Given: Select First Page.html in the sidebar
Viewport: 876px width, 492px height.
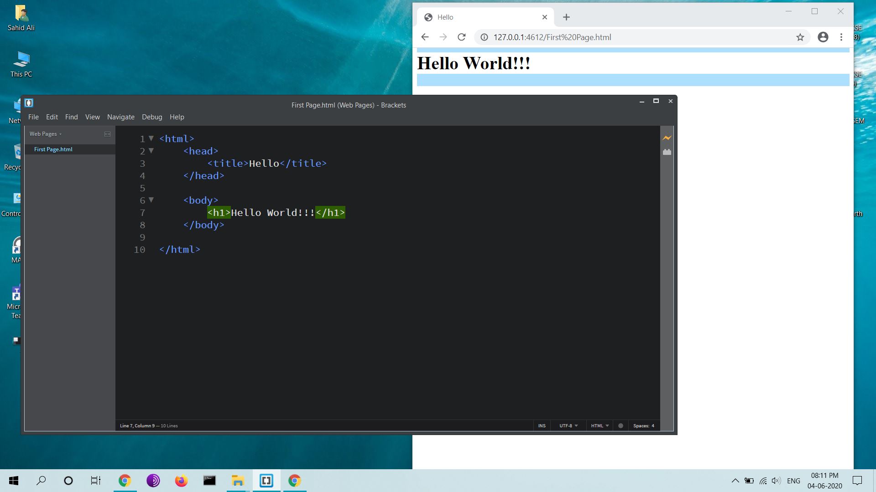Looking at the screenshot, I should (53, 149).
